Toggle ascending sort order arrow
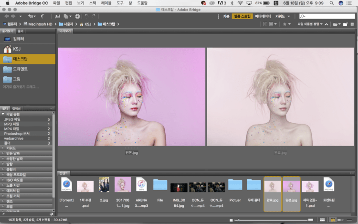The image size is (358, 224). pos(327,23)
